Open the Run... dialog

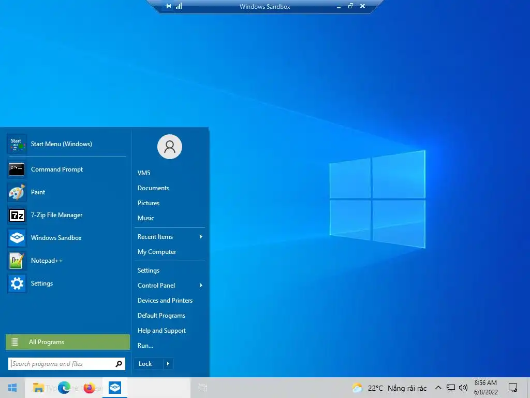[x=145, y=346]
